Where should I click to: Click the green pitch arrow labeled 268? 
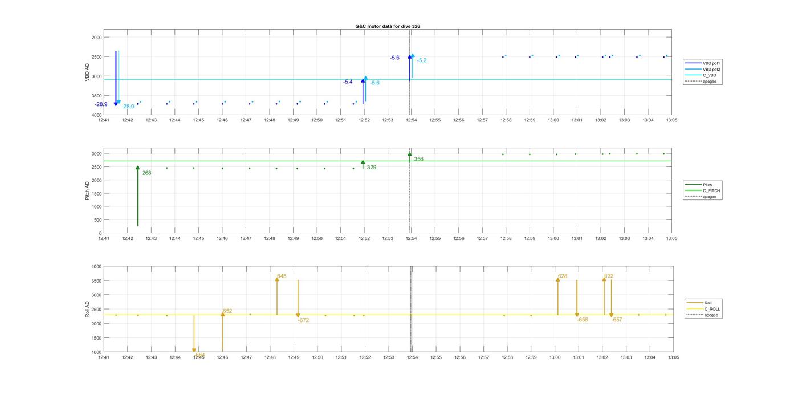(137, 196)
